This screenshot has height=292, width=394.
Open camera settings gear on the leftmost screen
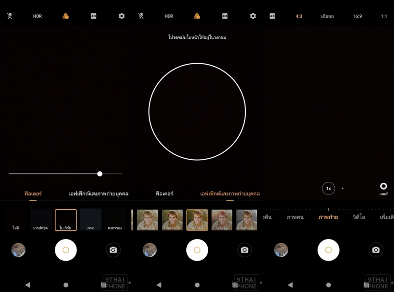(122, 16)
